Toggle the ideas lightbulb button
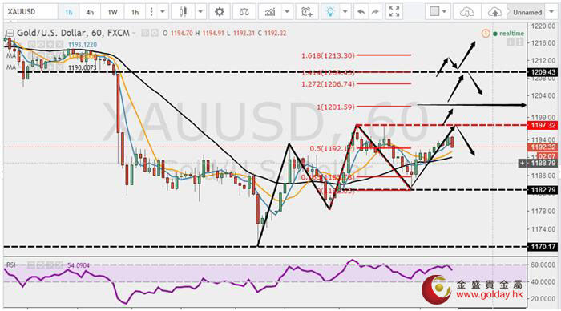561x311 pixels. click(330, 12)
